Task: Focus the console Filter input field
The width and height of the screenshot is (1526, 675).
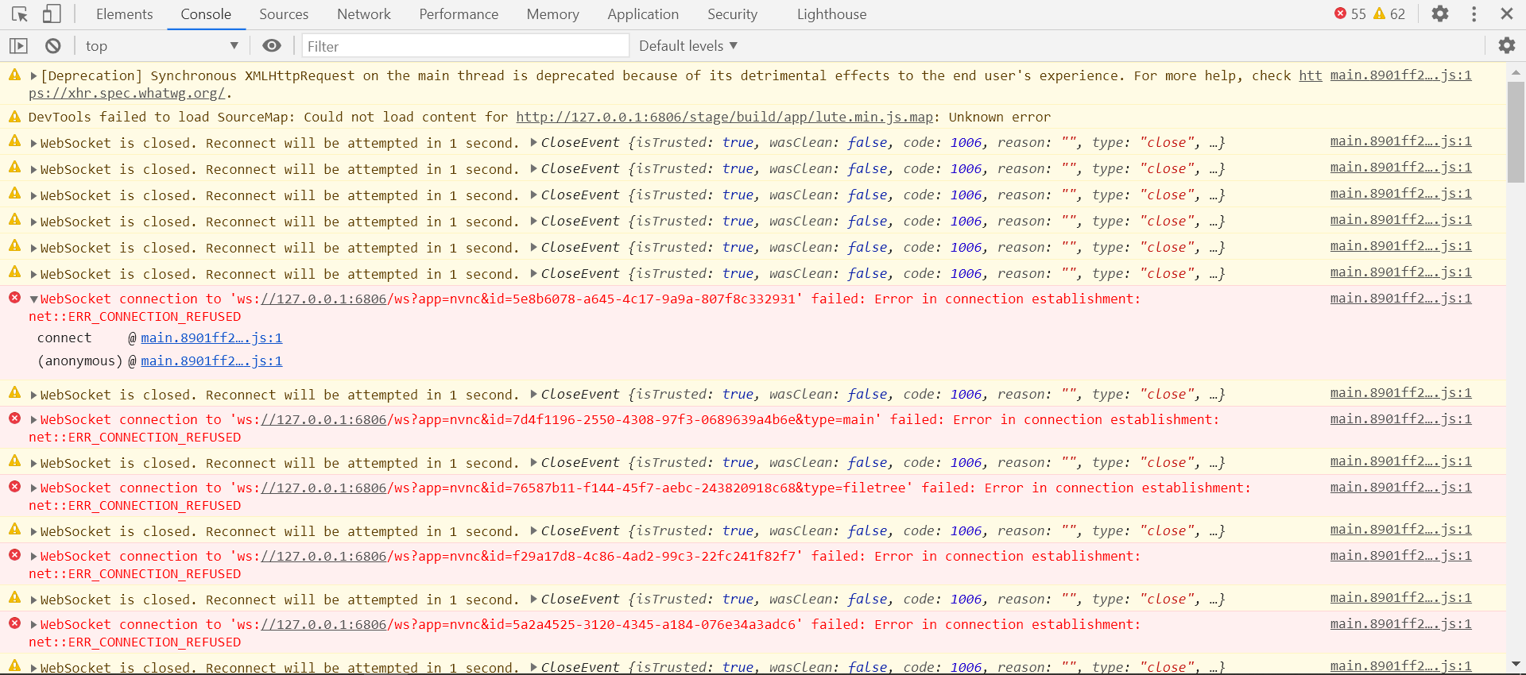Action: click(465, 46)
